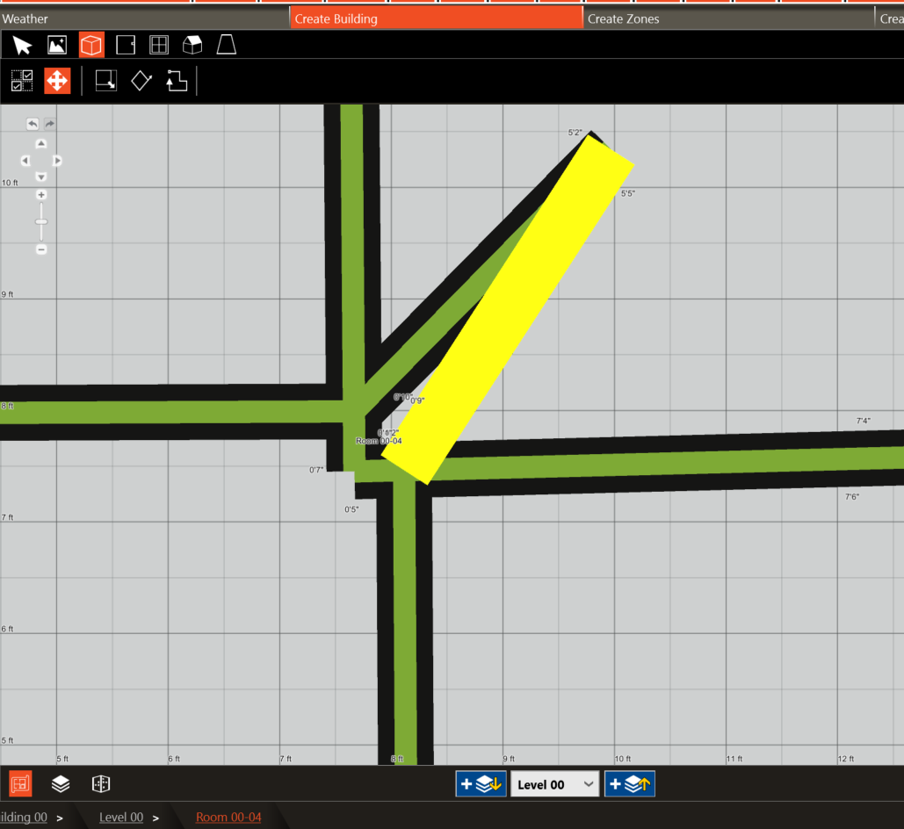Click the 5'5" dimension label

(x=628, y=194)
